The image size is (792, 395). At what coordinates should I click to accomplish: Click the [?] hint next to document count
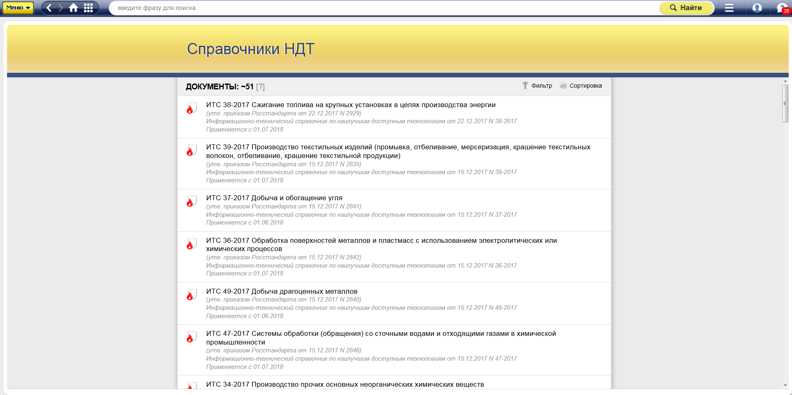pos(260,87)
